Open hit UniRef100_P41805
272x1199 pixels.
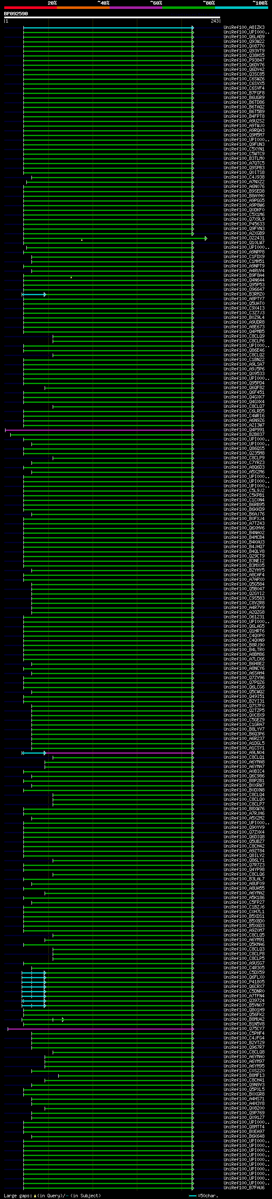click(244, 982)
